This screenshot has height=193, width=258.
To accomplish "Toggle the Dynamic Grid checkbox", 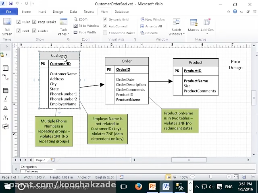I will 105,19.
